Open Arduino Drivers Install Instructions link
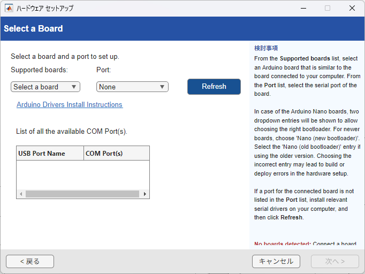 (x=70, y=104)
